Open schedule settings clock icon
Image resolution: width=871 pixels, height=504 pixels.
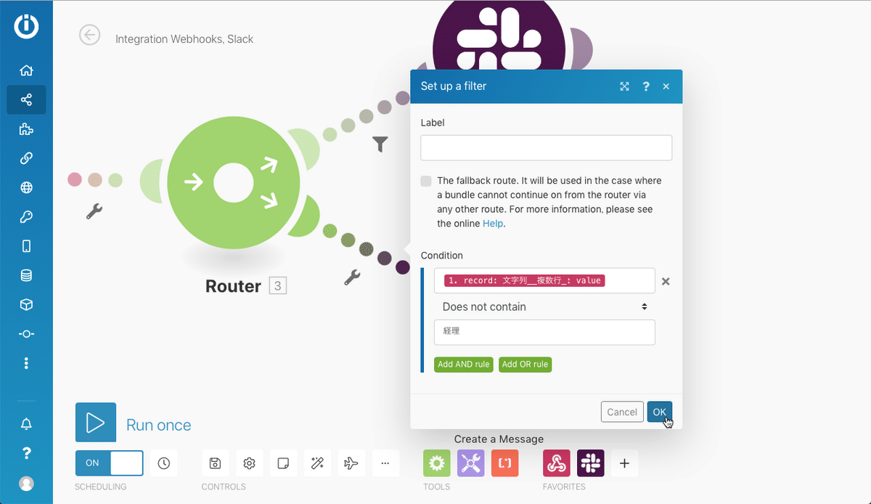(x=164, y=463)
